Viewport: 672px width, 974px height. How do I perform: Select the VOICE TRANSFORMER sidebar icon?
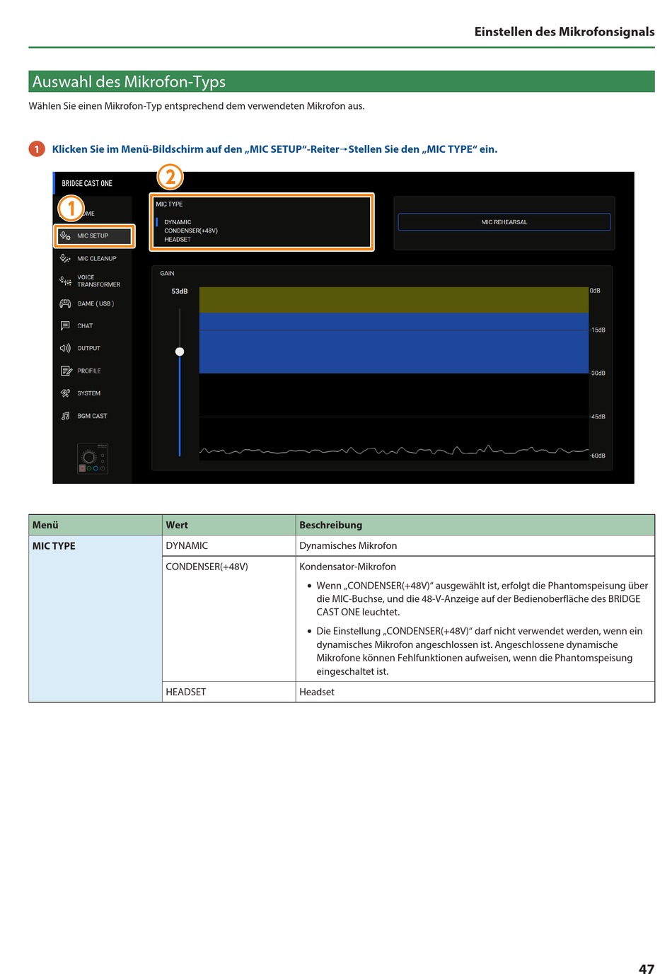coord(65,281)
